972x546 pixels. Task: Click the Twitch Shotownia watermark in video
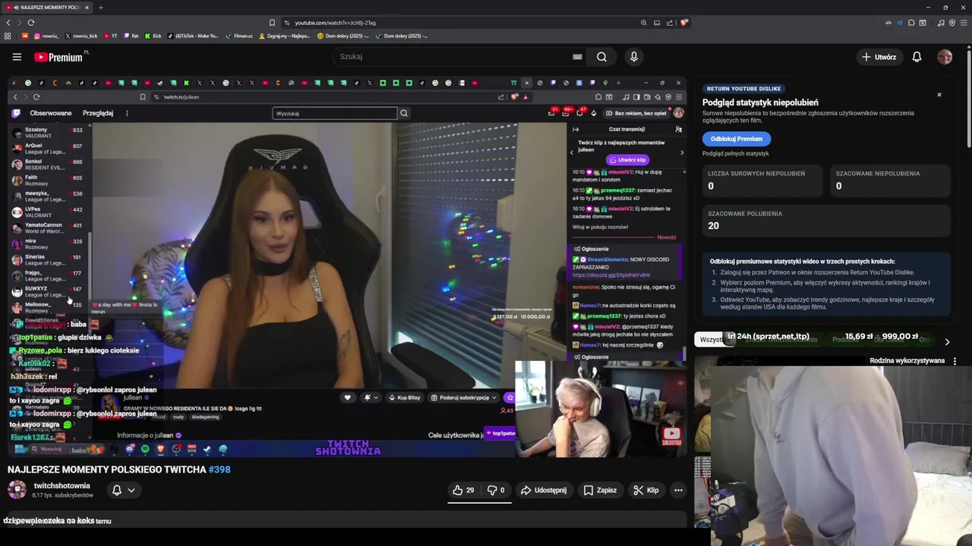click(348, 447)
